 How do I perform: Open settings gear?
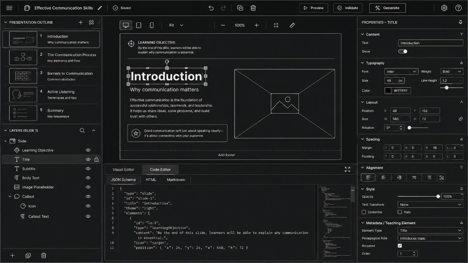click(444, 8)
